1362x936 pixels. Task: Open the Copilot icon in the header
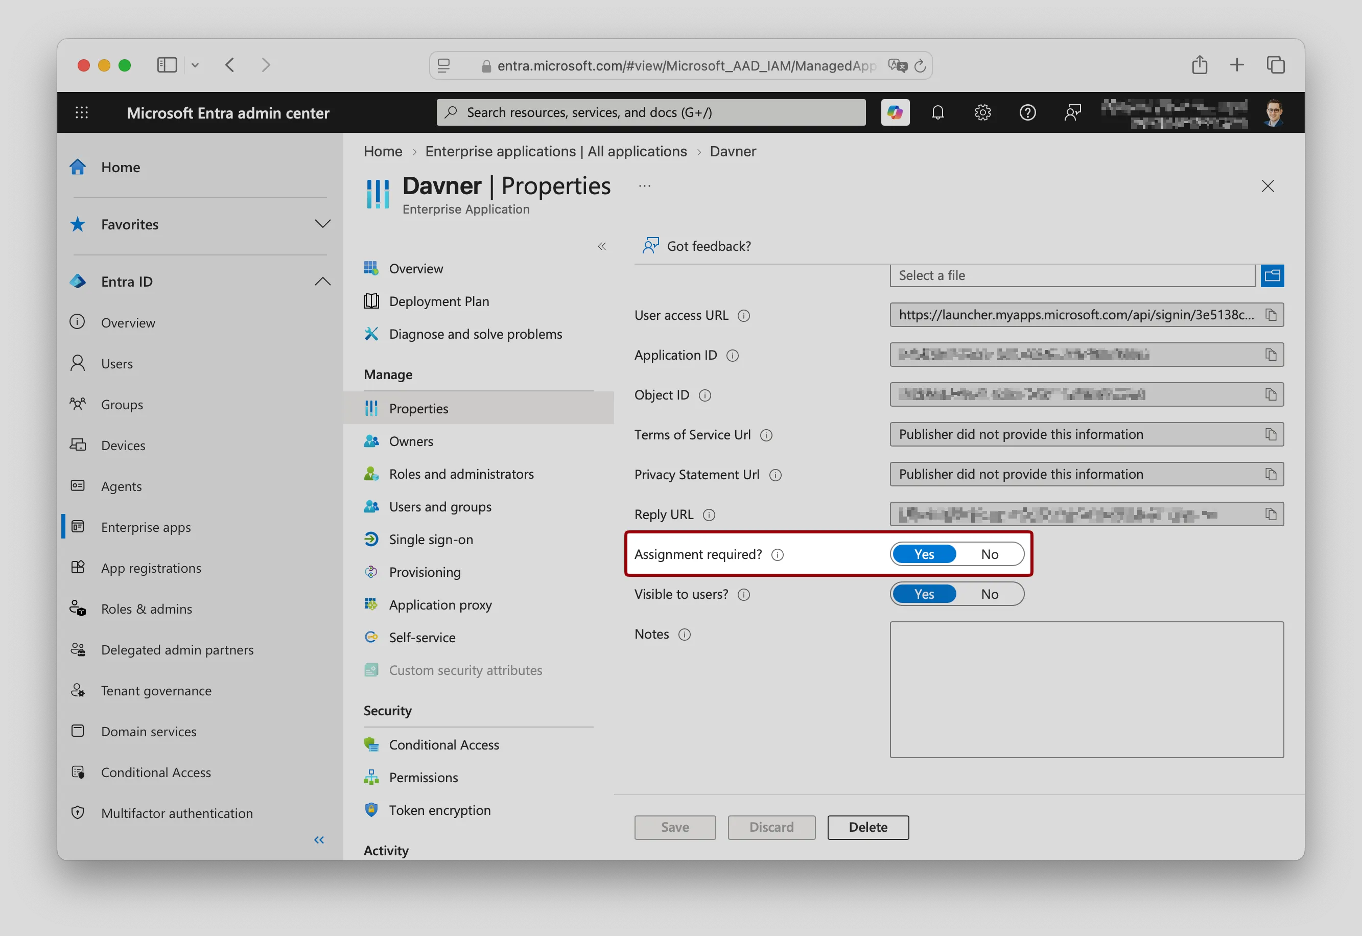(x=895, y=112)
